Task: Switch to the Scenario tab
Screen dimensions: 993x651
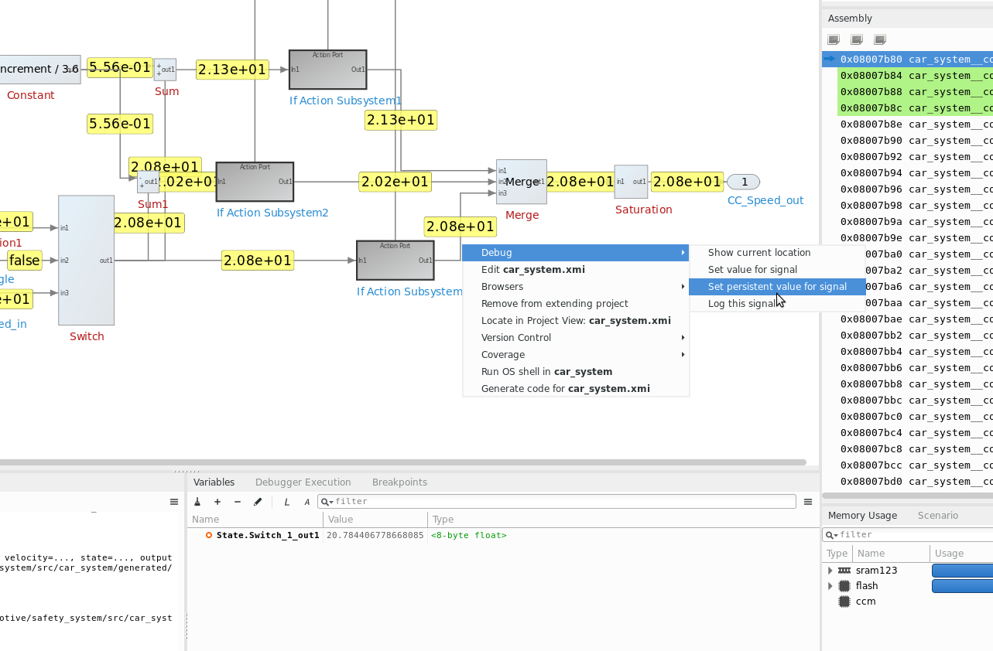Action: 937,516
